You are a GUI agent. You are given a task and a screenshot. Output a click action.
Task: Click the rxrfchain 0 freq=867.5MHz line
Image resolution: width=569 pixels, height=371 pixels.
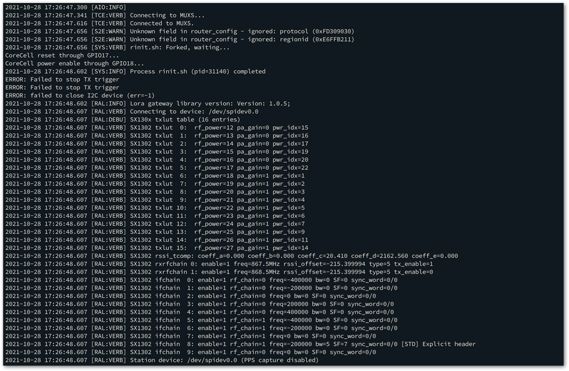[x=219, y=264]
